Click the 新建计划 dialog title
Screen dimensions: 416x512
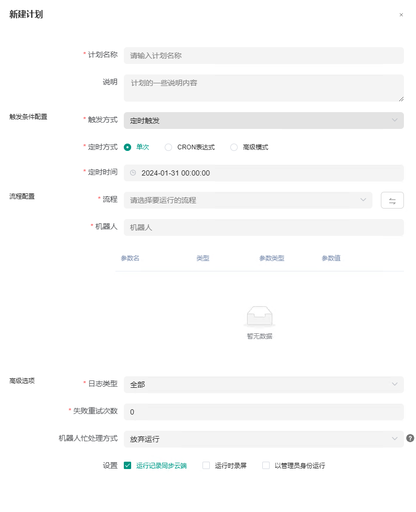point(26,14)
